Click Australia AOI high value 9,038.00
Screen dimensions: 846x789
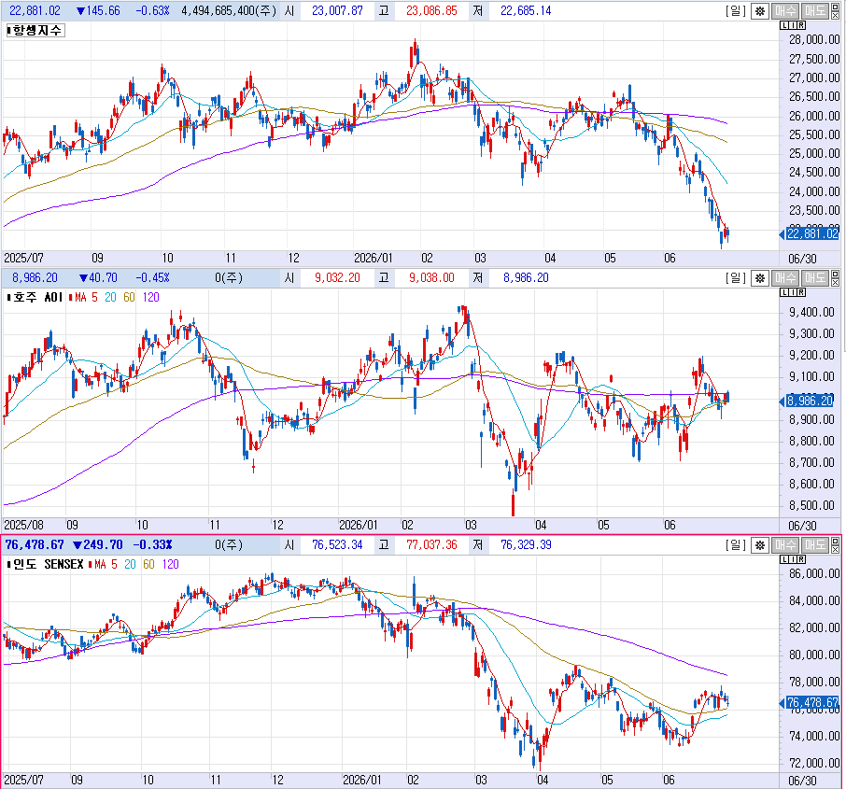(x=431, y=278)
